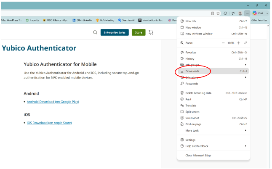Expand the Help and feedback submenu
Viewport: 272px width, 169px height.
213,146
